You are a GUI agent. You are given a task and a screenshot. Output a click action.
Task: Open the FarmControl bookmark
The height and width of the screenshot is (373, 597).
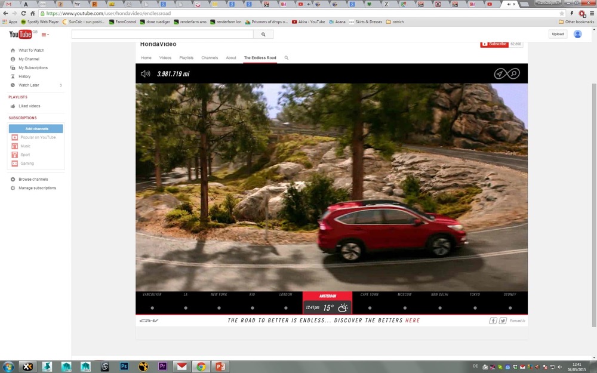pyautogui.click(x=122, y=21)
